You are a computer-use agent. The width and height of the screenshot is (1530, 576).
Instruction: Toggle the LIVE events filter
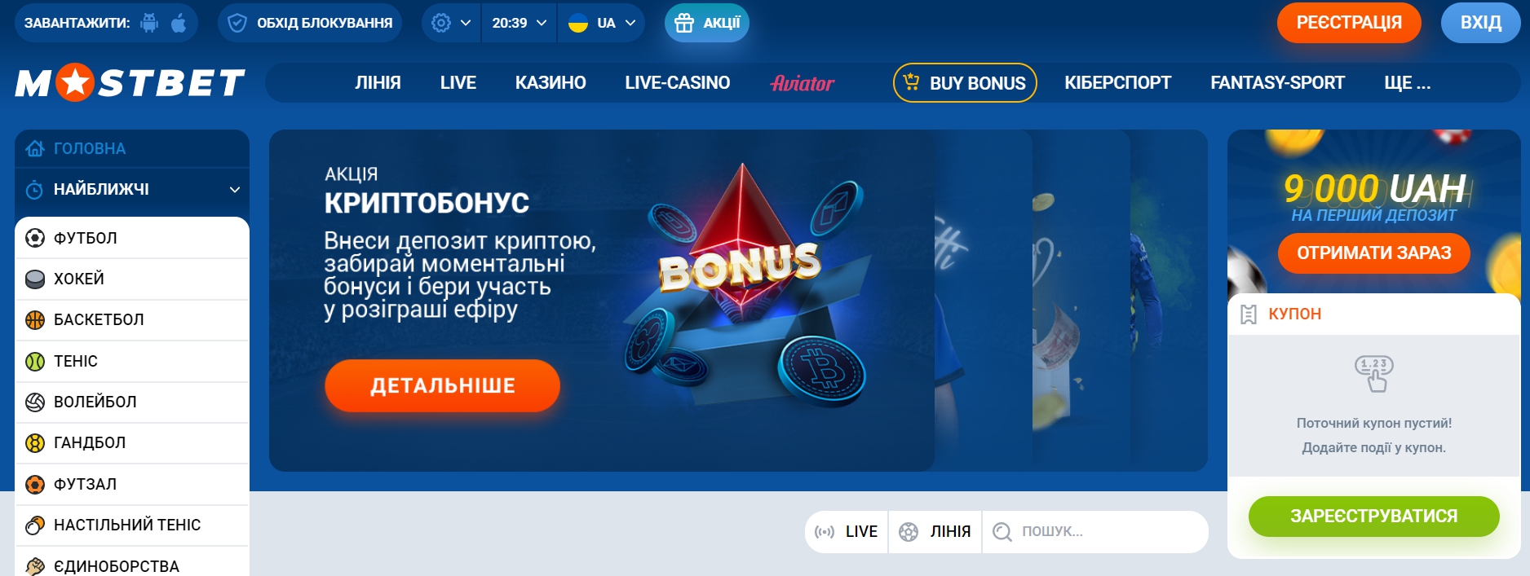click(847, 532)
